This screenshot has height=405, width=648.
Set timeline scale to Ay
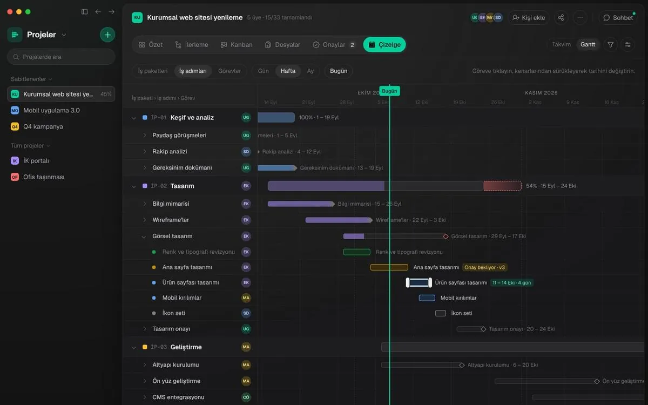point(310,71)
